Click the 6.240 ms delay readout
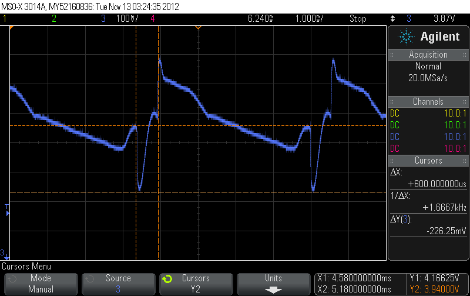Screen dimensions: 470x296 coord(260,19)
